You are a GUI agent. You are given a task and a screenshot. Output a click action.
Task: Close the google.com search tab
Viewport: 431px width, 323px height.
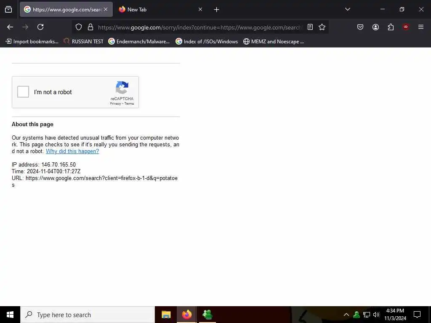(x=106, y=9)
